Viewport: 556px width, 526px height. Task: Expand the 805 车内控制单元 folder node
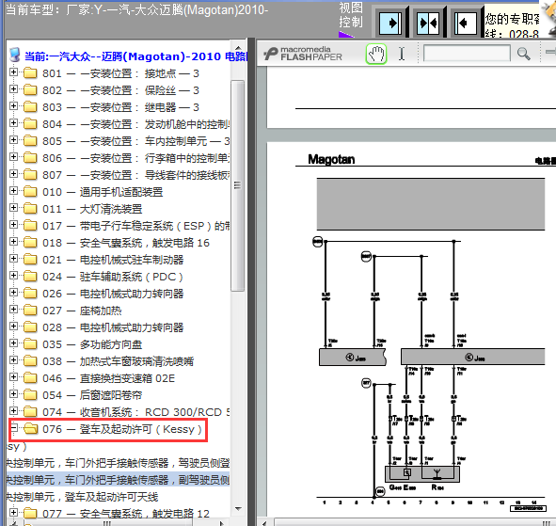click(x=13, y=140)
